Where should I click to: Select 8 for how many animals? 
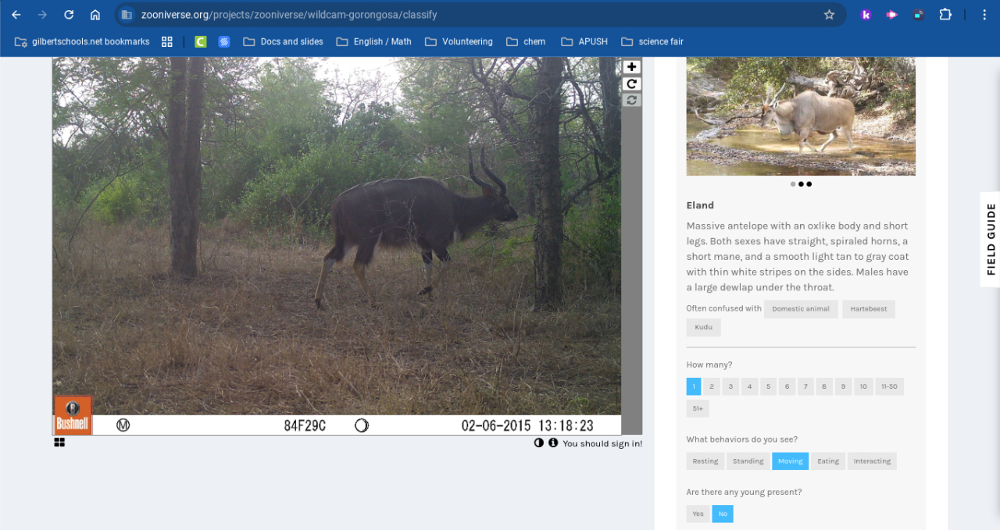tap(825, 386)
